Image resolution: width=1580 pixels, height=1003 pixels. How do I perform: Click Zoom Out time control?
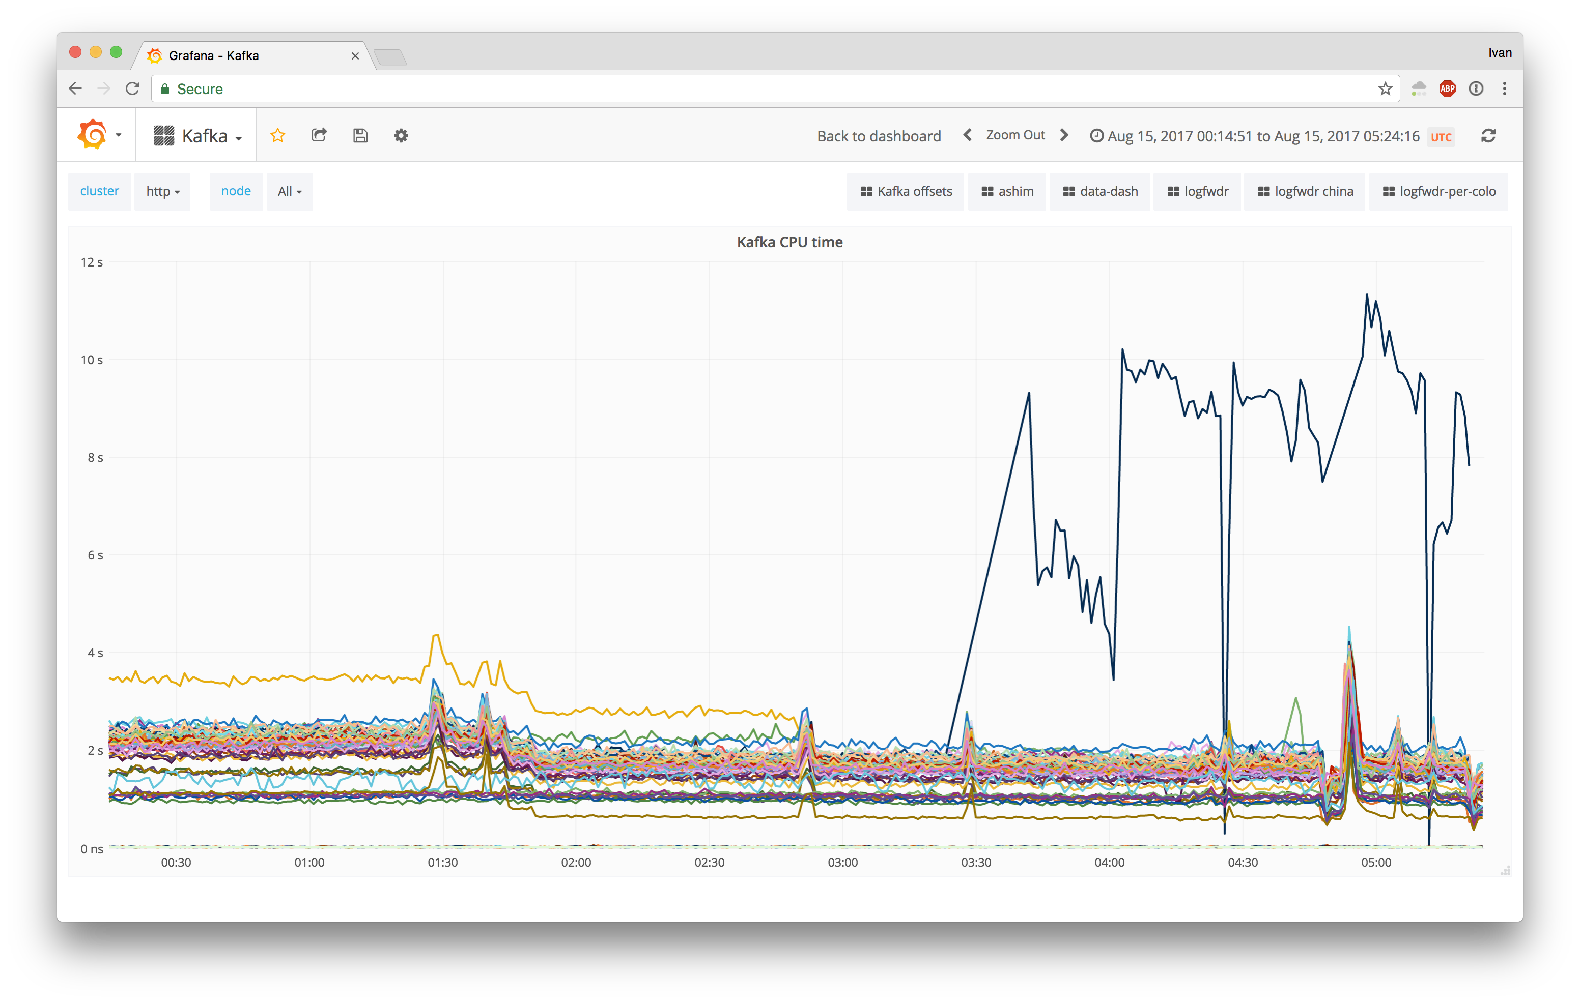tap(1015, 135)
